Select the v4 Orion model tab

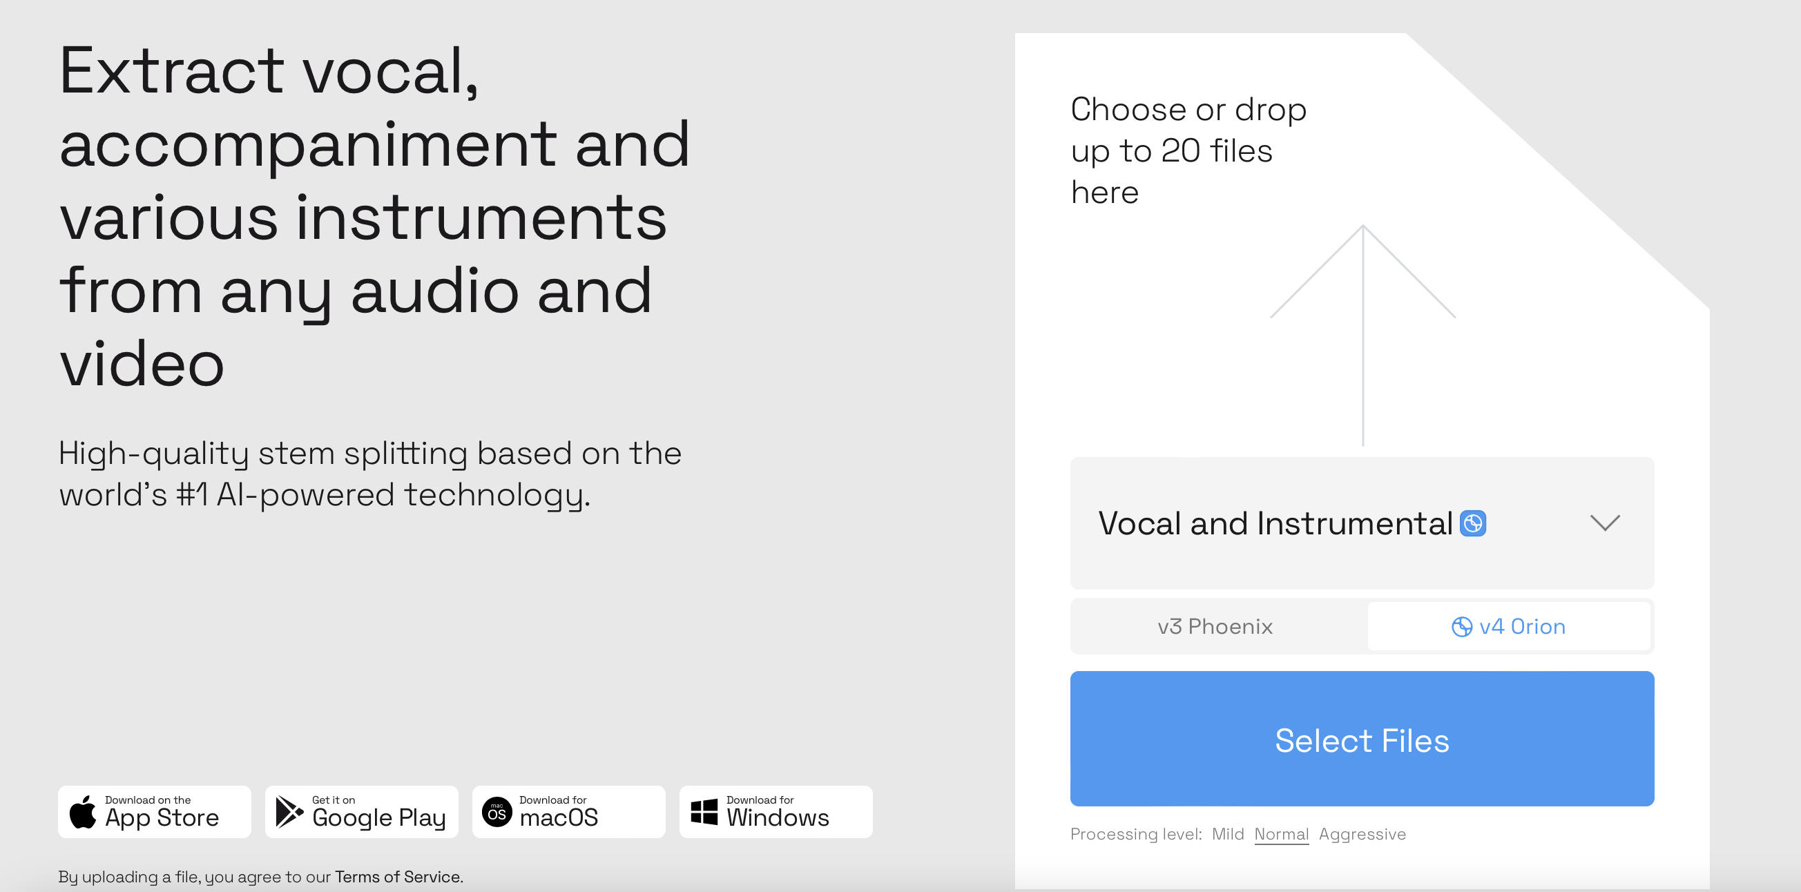pyautogui.click(x=1509, y=626)
